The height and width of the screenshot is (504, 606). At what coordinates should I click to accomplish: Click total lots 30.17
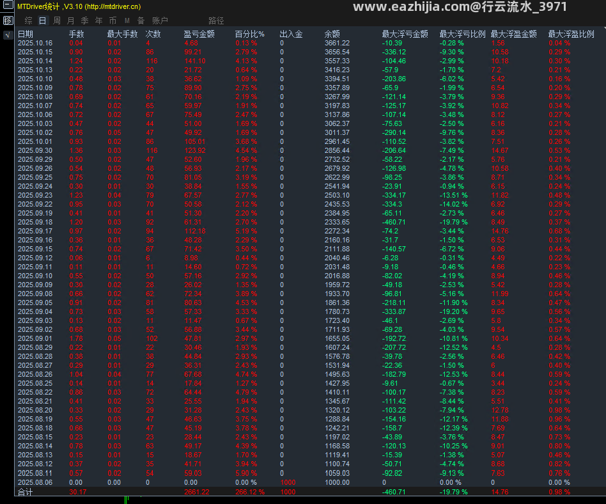78,492
